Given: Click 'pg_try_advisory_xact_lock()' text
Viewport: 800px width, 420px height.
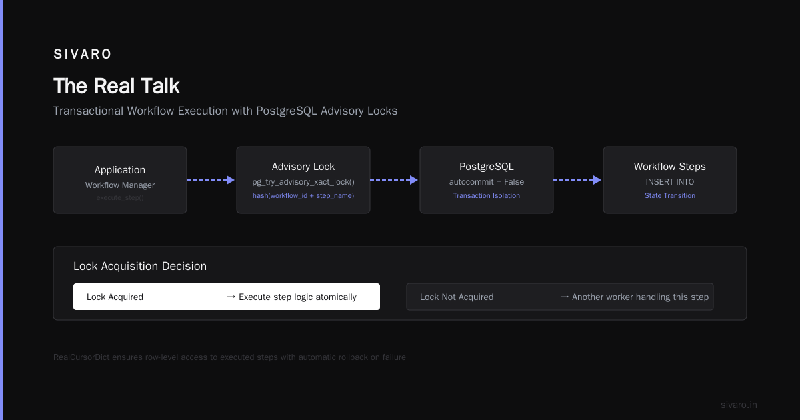Looking at the screenshot, I should pos(303,182).
